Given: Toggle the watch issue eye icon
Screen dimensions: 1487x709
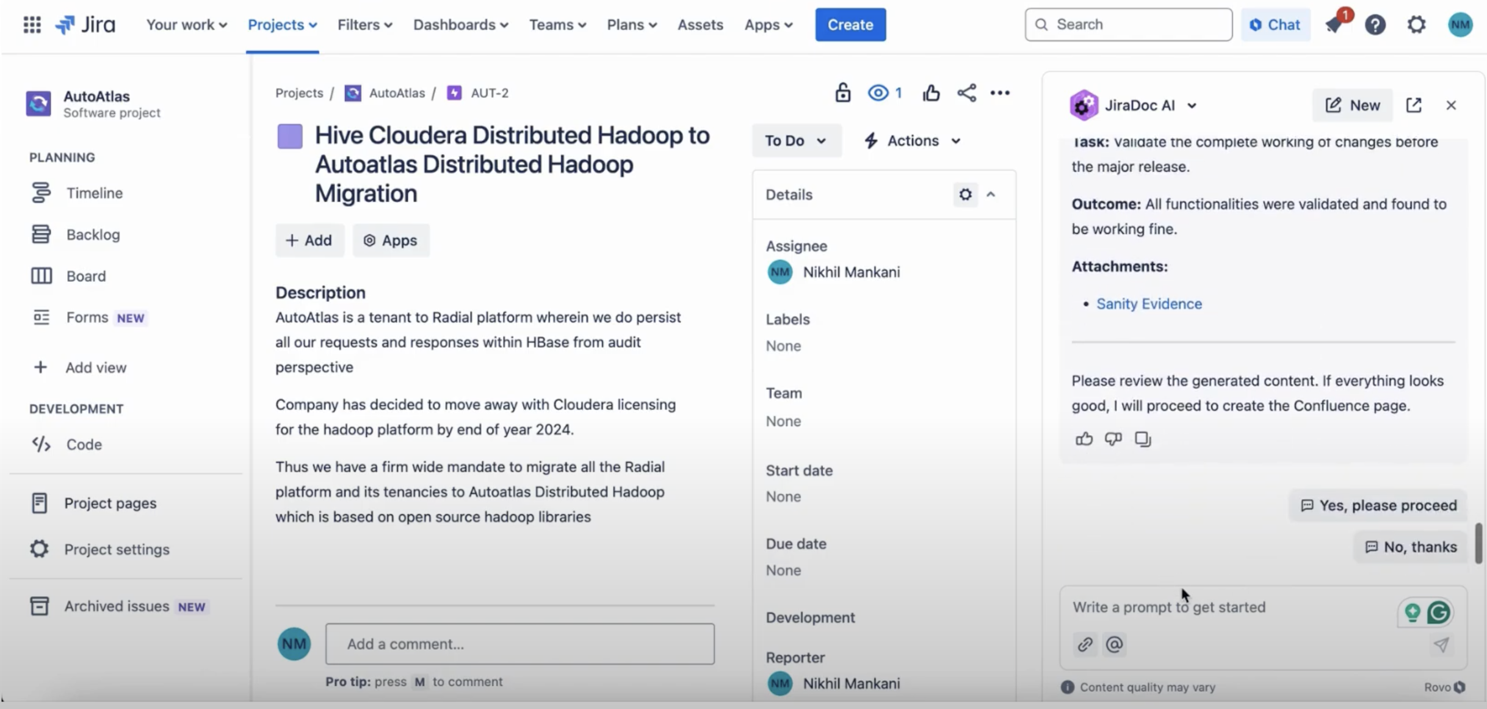Looking at the screenshot, I should pos(878,93).
